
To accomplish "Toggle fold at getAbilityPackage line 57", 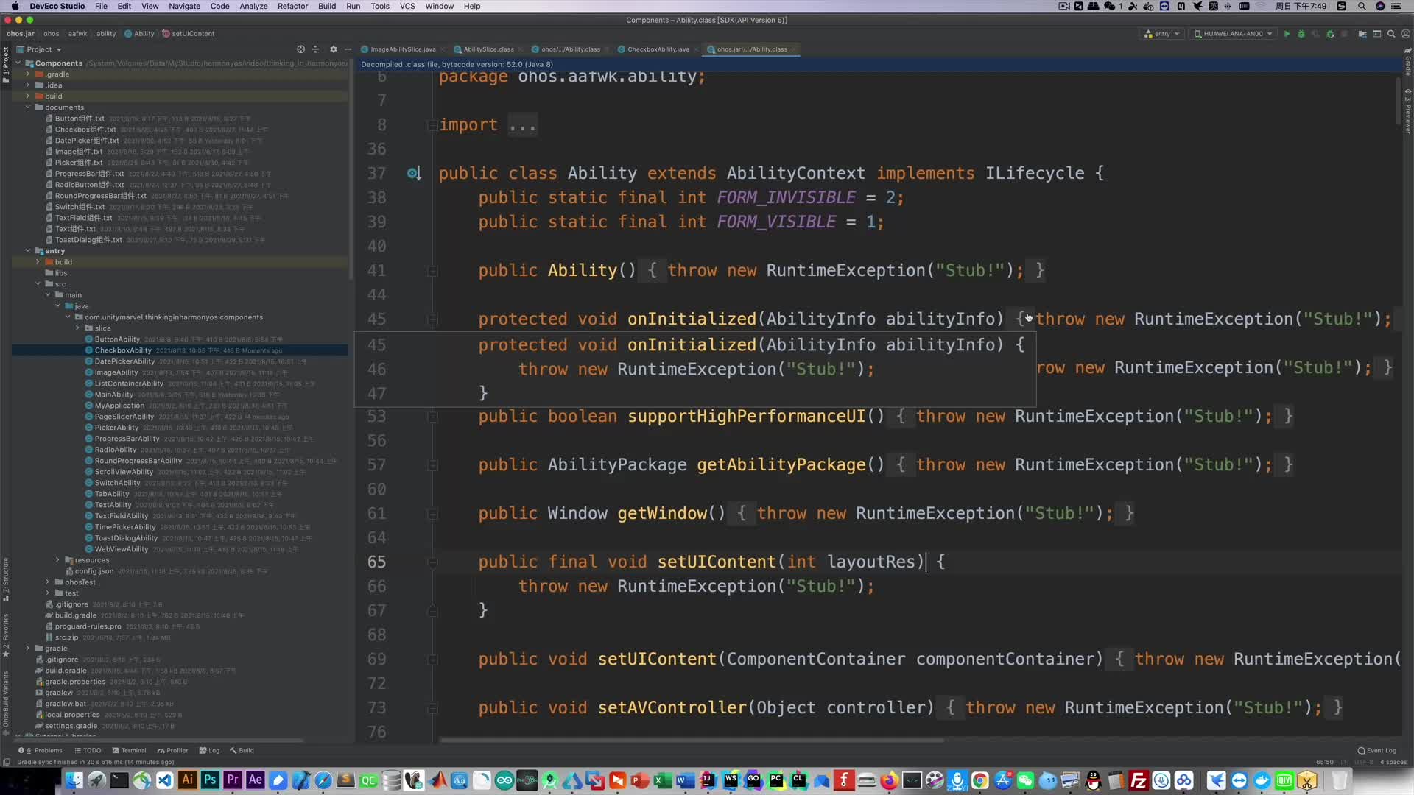I will 432,465.
